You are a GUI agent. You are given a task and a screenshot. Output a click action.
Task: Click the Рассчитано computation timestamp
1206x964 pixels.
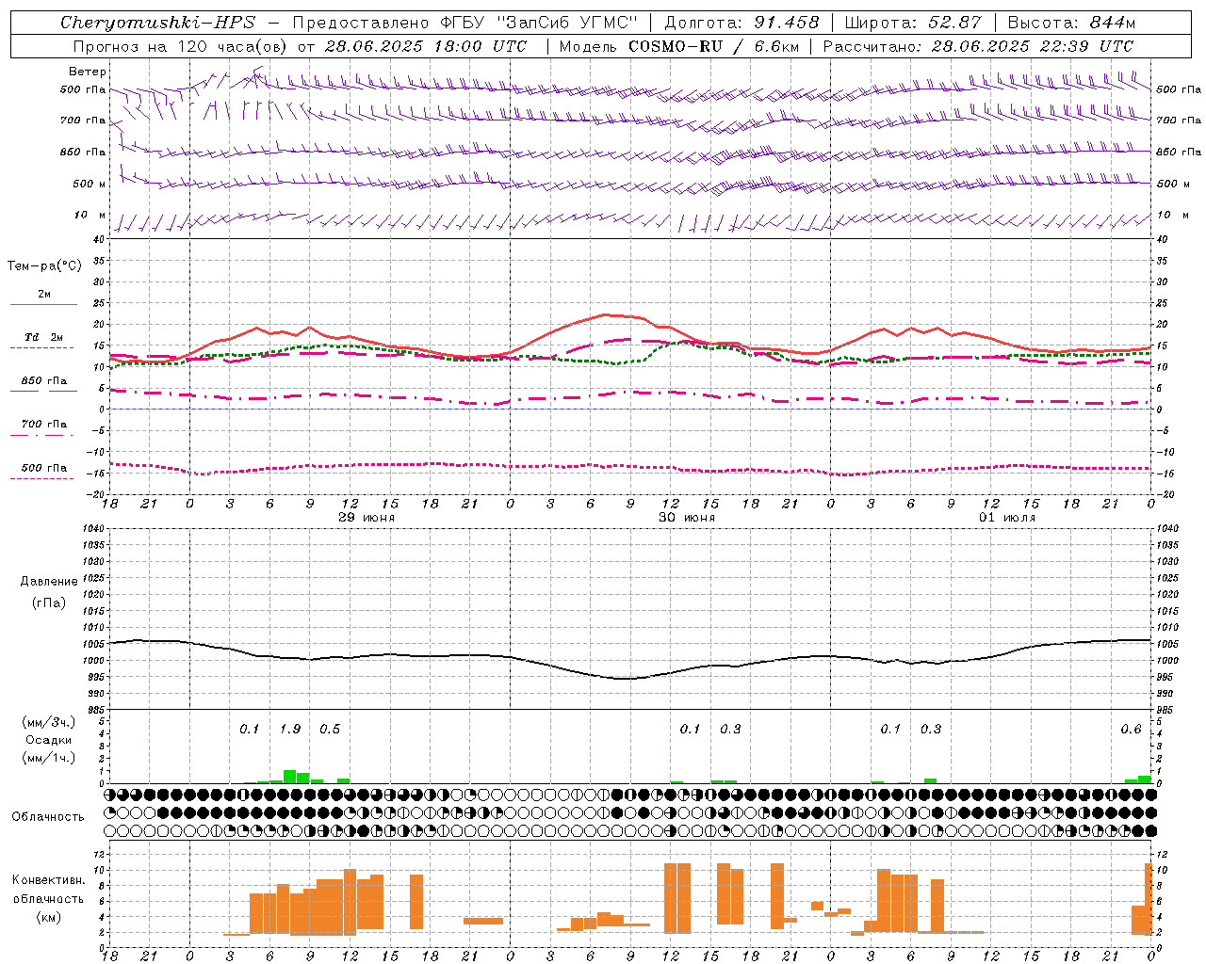point(978,46)
